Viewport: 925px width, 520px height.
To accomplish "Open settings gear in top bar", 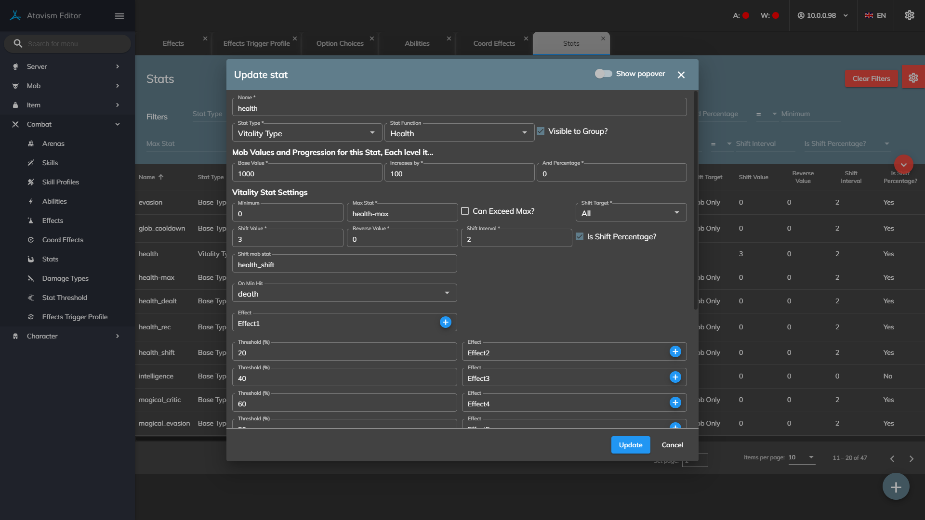I will coord(909,15).
